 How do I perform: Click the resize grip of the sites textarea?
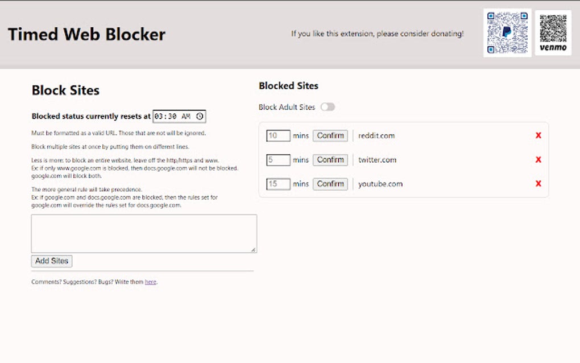tap(254, 249)
